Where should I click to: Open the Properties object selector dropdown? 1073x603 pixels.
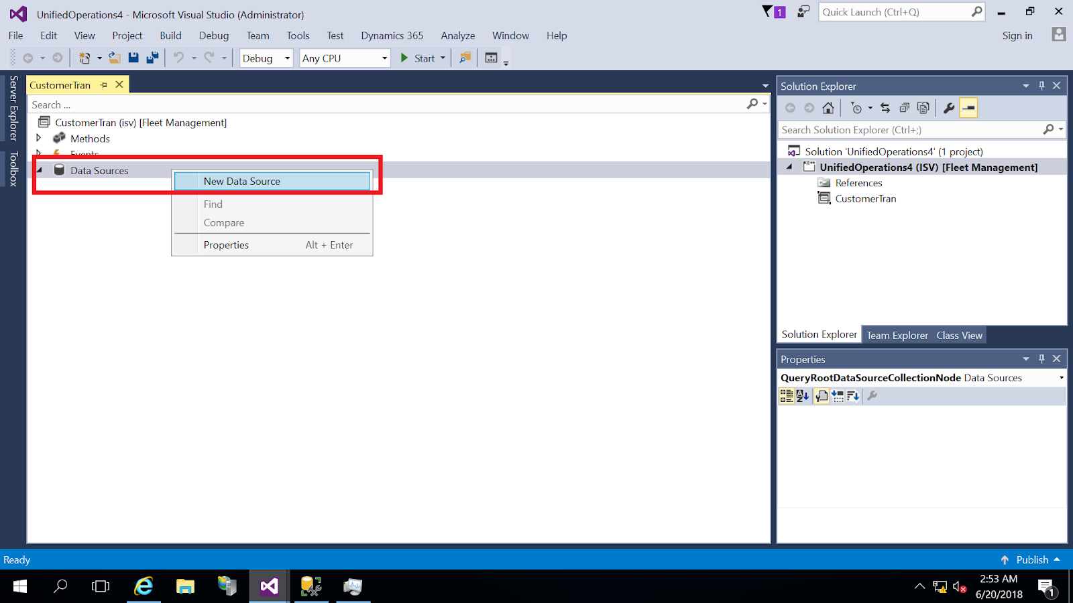coord(1061,378)
